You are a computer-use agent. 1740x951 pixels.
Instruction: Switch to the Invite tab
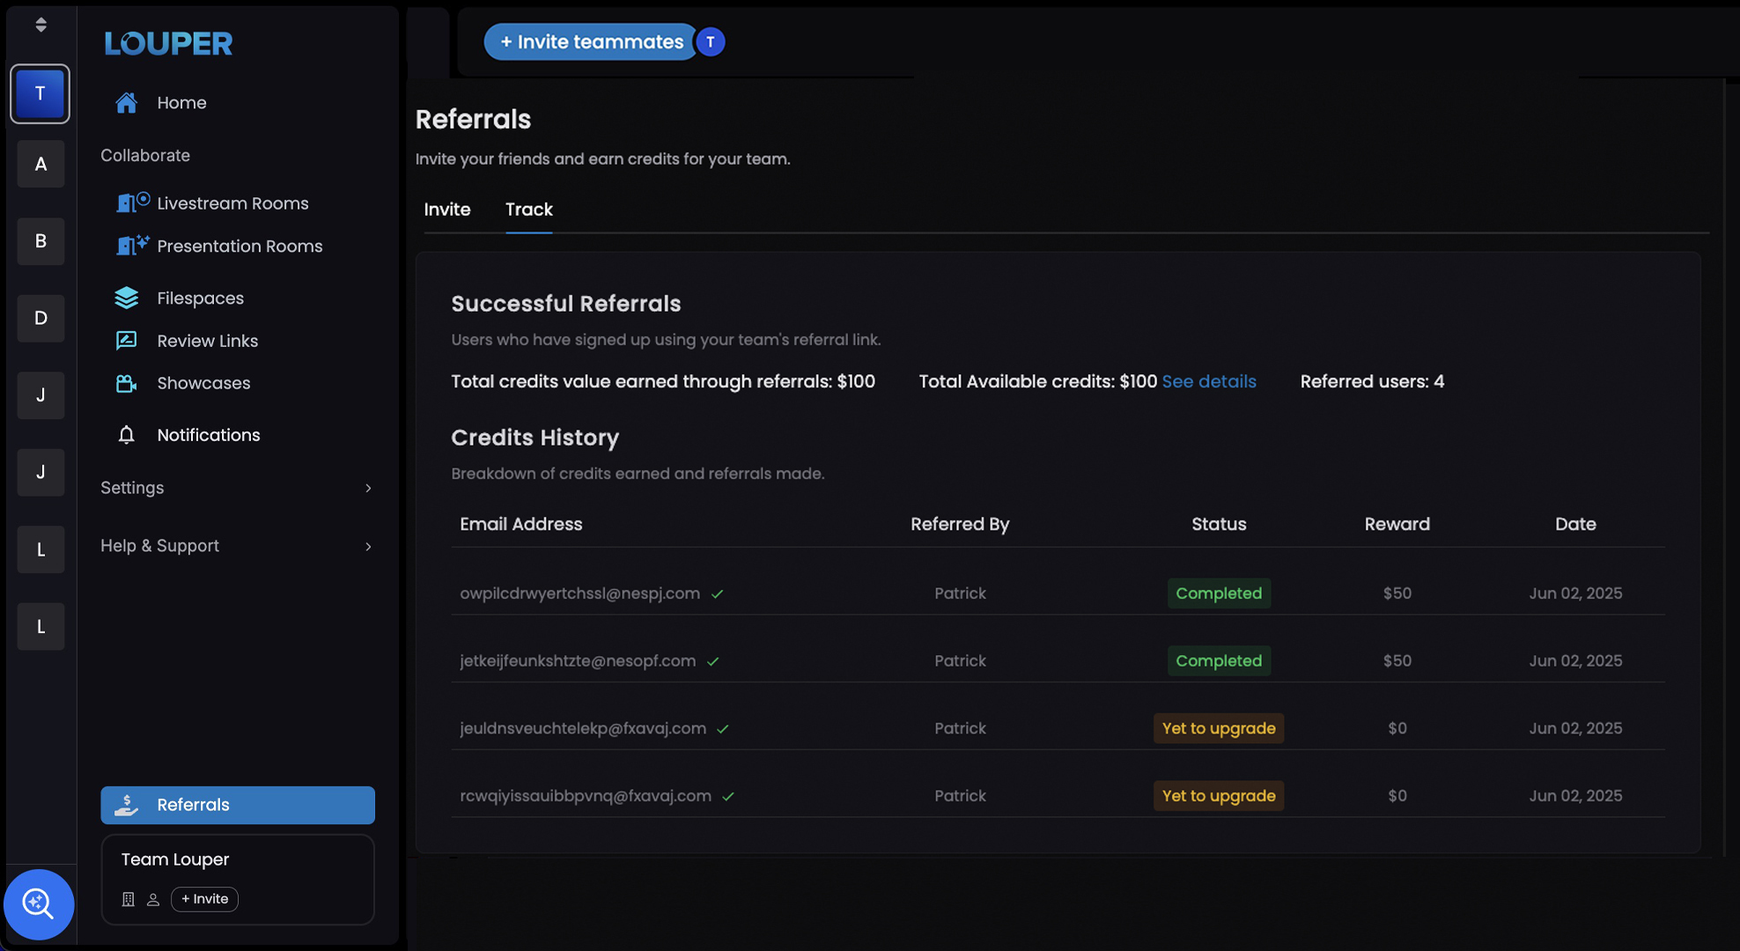click(x=446, y=210)
